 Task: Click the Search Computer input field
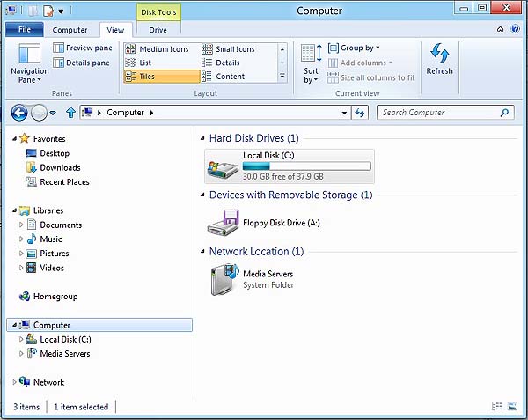(x=438, y=113)
